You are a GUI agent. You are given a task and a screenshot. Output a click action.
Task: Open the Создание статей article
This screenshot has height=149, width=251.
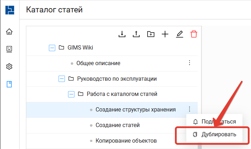[117, 125]
